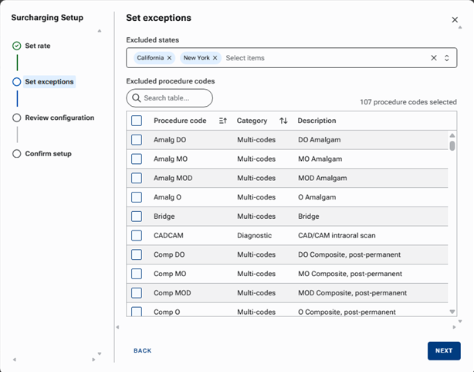
Task: Close the Surcharging Setup dialog
Action: (455, 19)
